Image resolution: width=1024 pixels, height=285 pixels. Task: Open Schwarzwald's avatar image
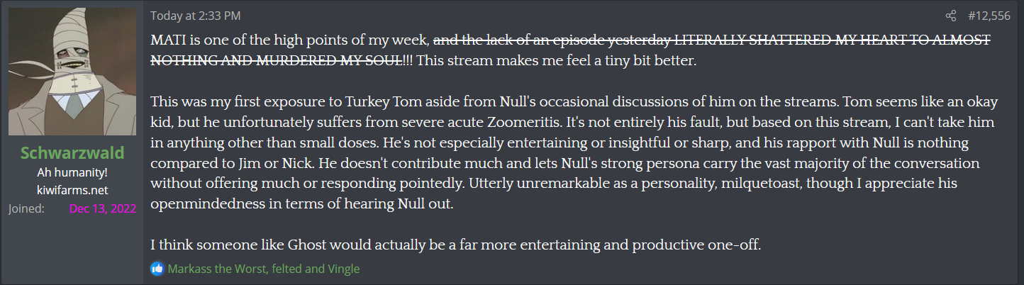pyautogui.click(x=72, y=72)
